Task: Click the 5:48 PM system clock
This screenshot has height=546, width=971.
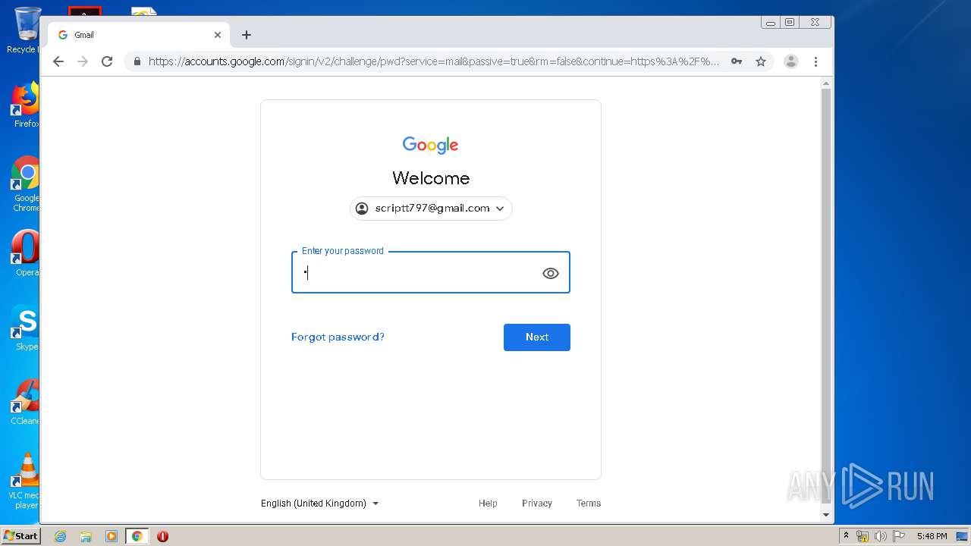Action: pyautogui.click(x=932, y=536)
